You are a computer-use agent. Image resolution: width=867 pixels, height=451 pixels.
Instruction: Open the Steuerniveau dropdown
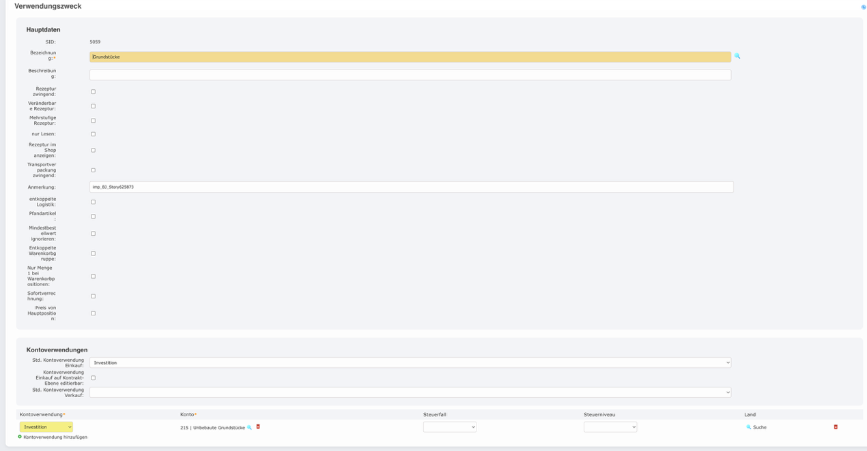point(610,427)
